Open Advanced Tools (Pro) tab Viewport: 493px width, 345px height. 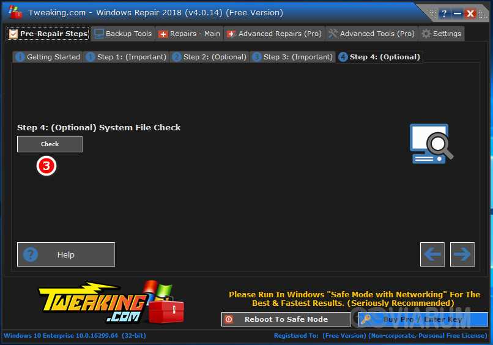(x=372, y=34)
